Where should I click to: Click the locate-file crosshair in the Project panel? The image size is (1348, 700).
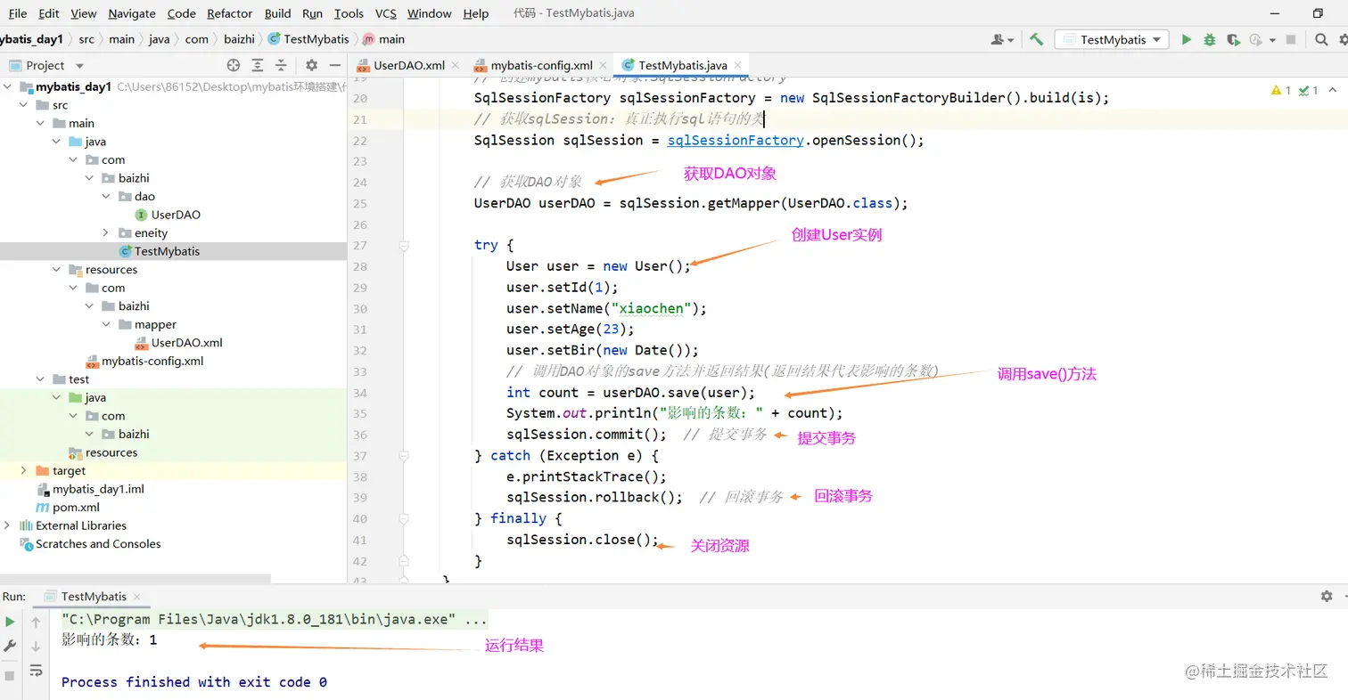click(234, 65)
